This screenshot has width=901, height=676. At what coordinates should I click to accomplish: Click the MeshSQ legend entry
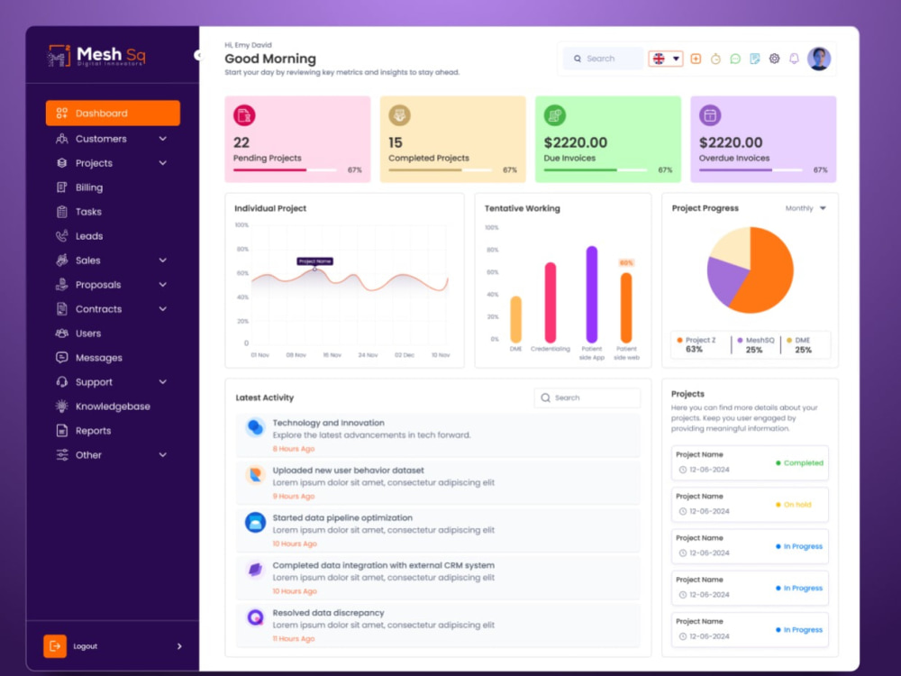coord(755,345)
